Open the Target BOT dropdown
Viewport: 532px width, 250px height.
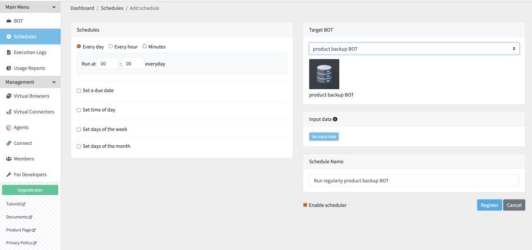point(414,49)
